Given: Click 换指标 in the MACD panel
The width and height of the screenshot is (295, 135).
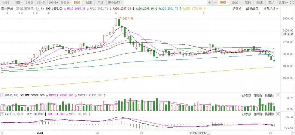Looking at the screenshot, I should [269, 114].
